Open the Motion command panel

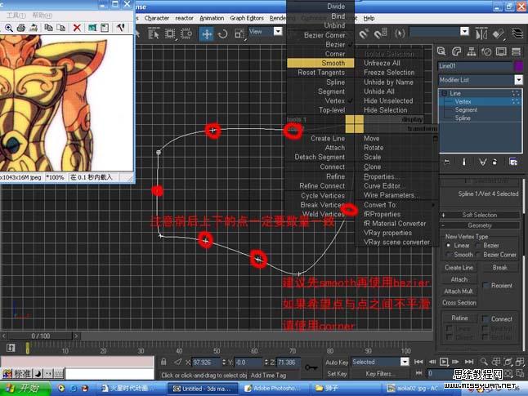(486, 51)
